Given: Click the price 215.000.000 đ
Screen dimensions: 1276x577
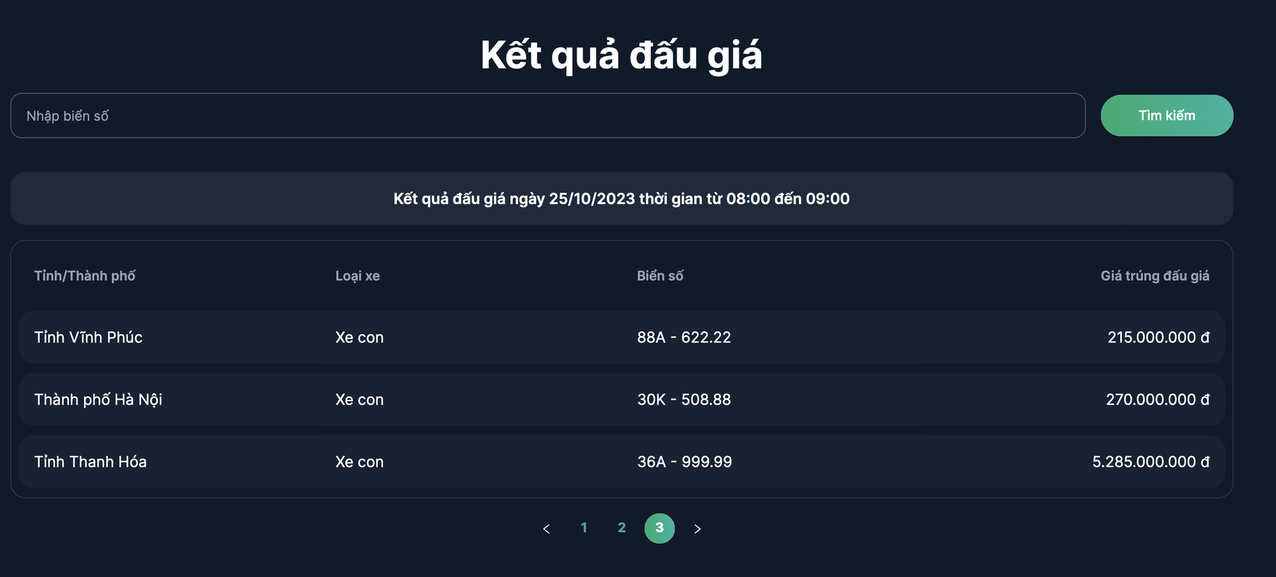Looking at the screenshot, I should tap(1158, 337).
